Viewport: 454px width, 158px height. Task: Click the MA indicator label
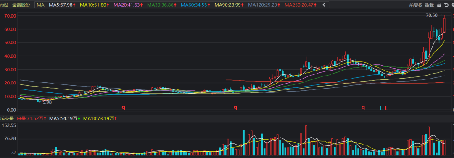40,5
